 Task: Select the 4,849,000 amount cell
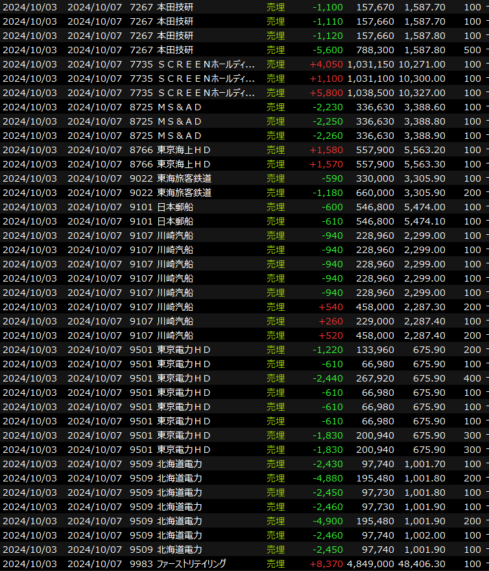point(370,564)
